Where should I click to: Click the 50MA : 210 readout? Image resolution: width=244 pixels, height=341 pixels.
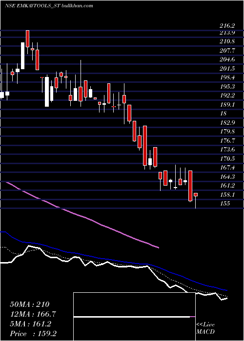point(30,304)
